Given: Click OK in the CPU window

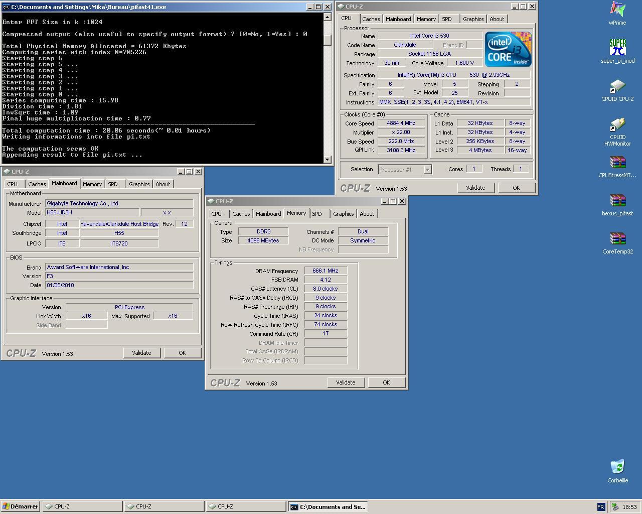Looking at the screenshot, I should pos(516,188).
